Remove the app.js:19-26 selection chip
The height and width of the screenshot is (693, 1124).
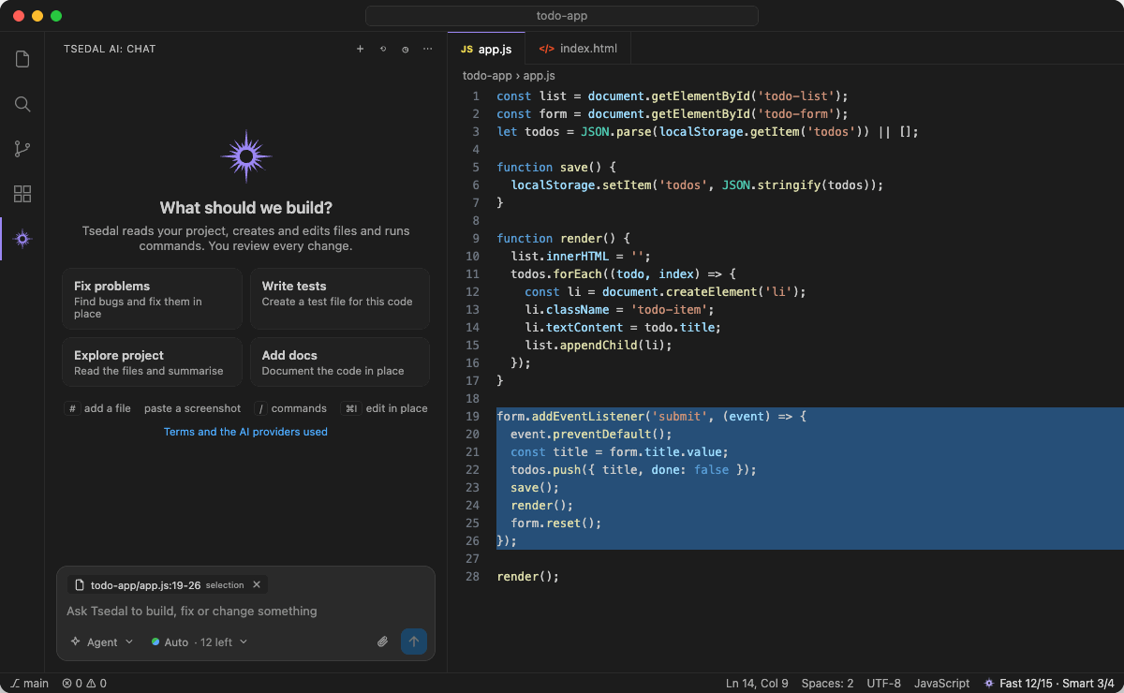pyautogui.click(x=257, y=584)
